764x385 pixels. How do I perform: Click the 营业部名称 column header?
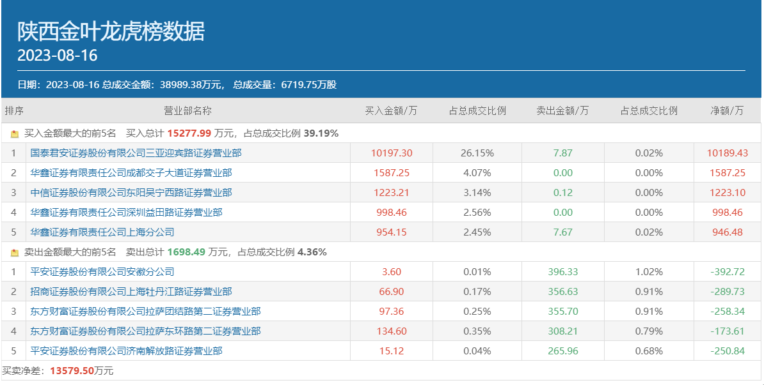pyautogui.click(x=187, y=110)
